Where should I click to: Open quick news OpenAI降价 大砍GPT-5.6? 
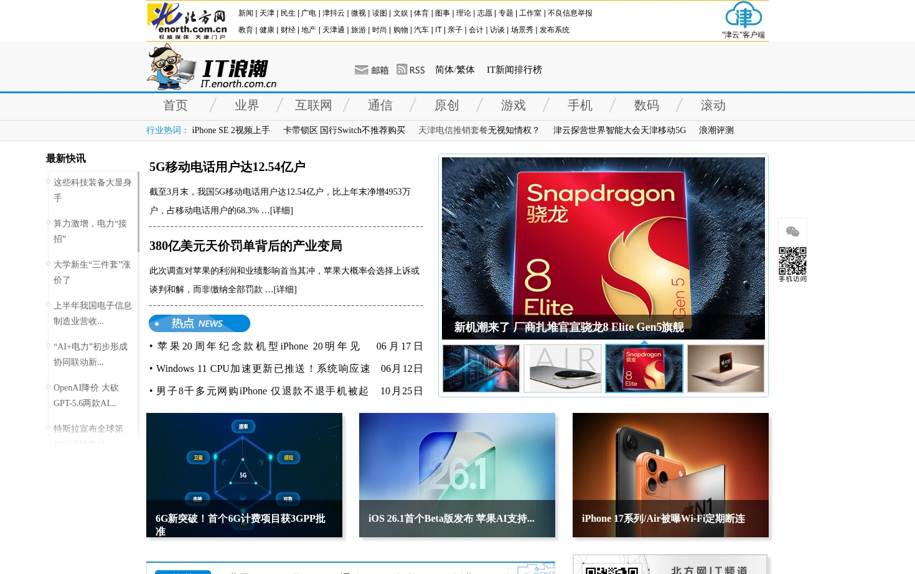pyautogui.click(x=86, y=395)
